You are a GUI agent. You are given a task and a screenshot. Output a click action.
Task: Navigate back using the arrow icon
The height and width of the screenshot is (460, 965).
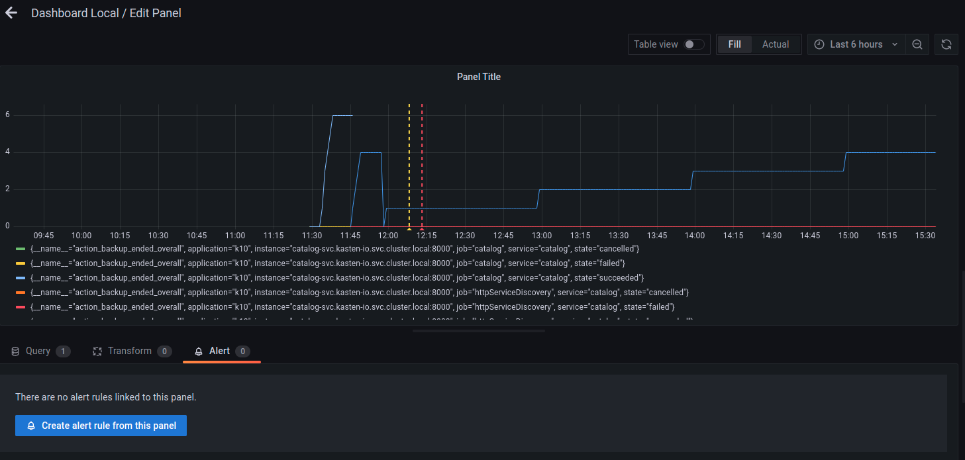point(11,12)
